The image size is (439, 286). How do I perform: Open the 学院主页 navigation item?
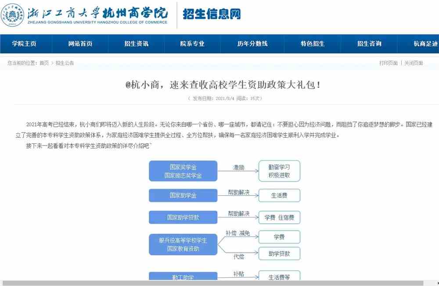pyautogui.click(x=24, y=44)
